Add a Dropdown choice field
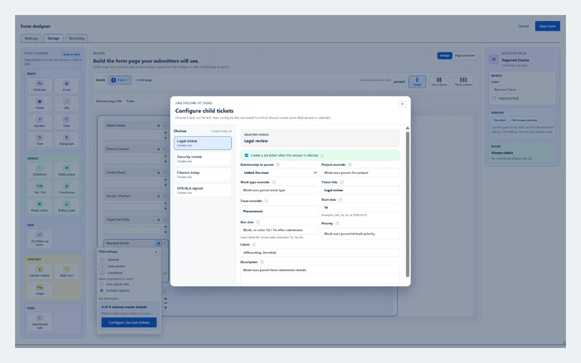The height and width of the screenshot is (363, 581). pos(40,170)
